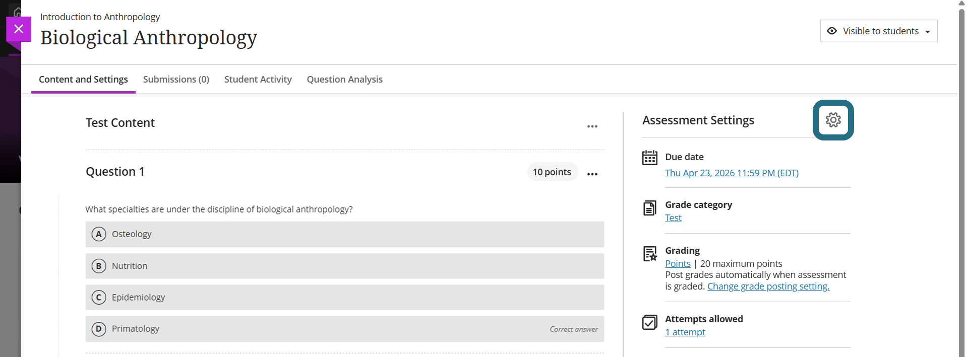The height and width of the screenshot is (357, 966).
Task: Select answer option D Primatology
Action: [345, 329]
